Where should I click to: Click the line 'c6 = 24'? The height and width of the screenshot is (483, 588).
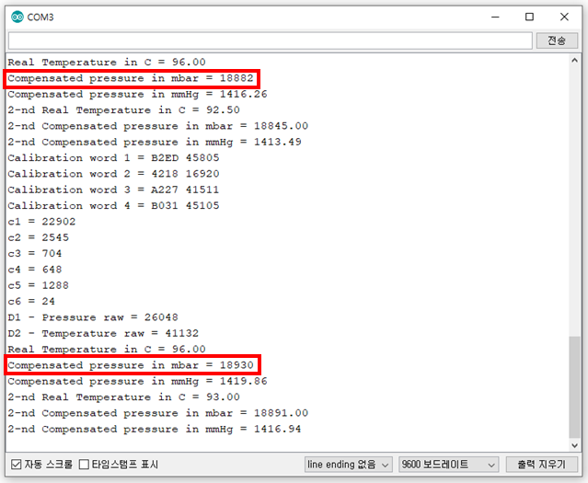[x=31, y=302]
